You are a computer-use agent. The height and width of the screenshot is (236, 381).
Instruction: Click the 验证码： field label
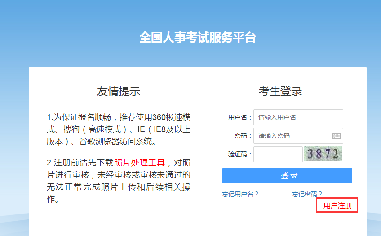tap(240, 154)
